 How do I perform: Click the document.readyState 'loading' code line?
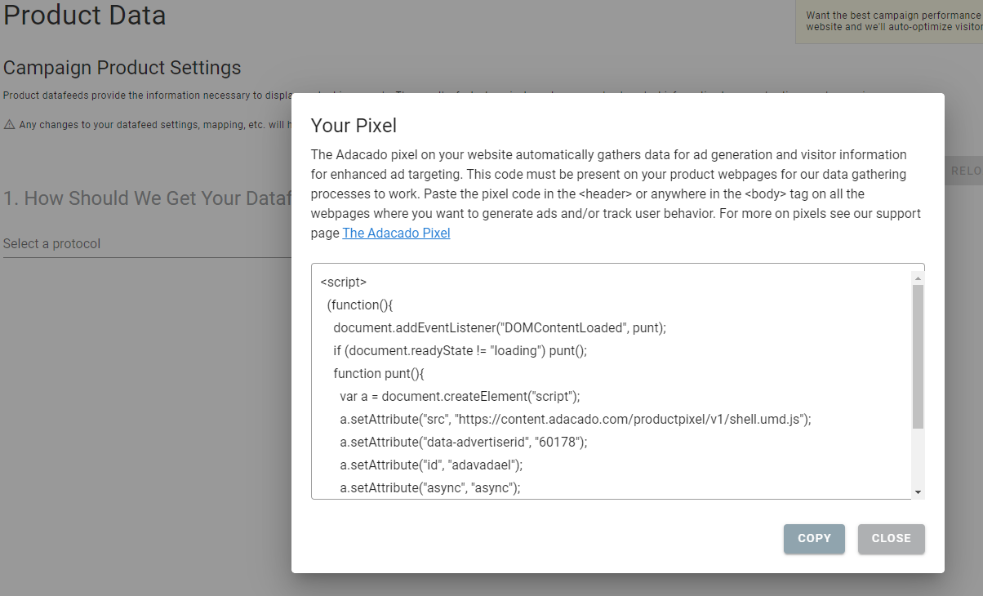tap(460, 351)
